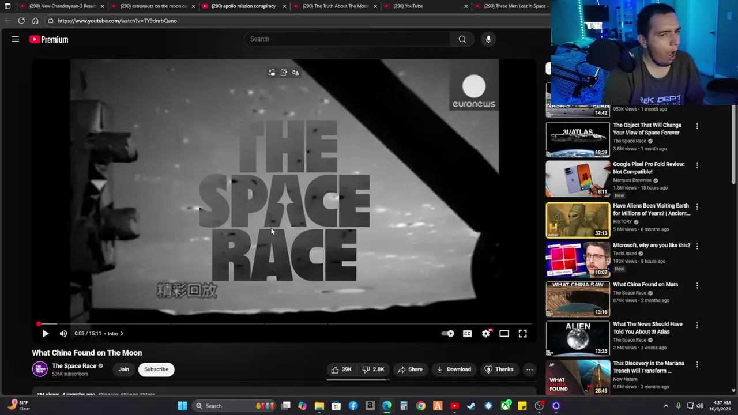The width and height of the screenshot is (738, 415).
Task: Open the YouTube guide hamburger menu
Action: (x=16, y=39)
